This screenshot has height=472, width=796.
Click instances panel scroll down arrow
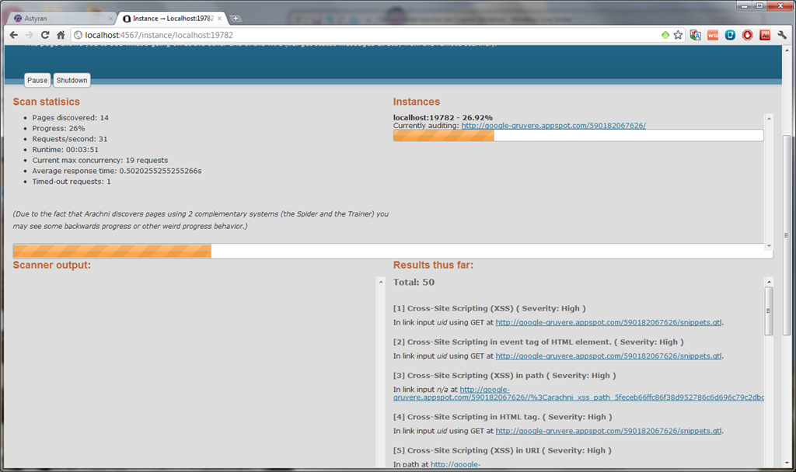[x=769, y=245]
